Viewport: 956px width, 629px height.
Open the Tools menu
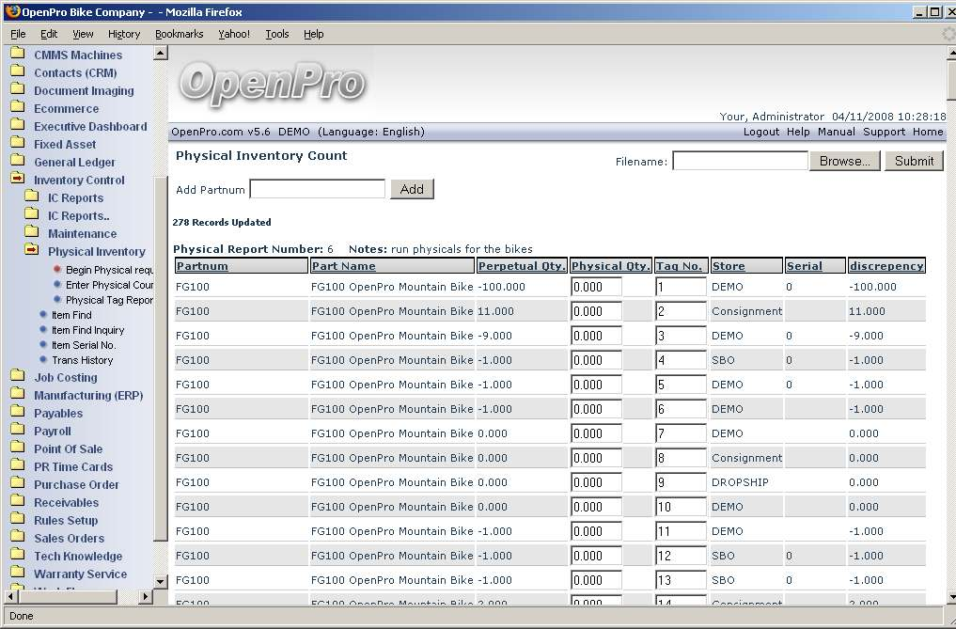tap(276, 34)
